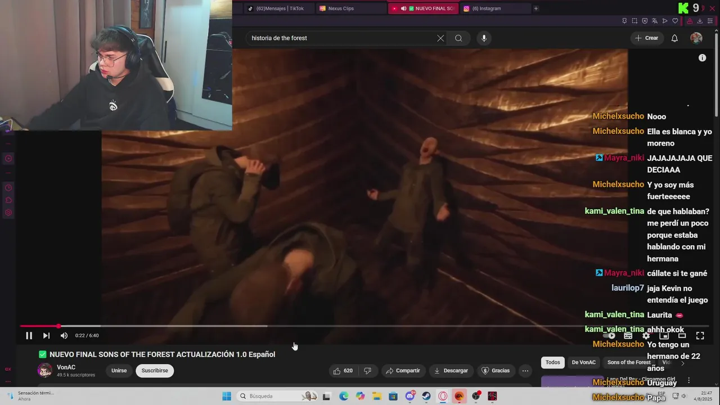Image resolution: width=720 pixels, height=405 pixels.
Task: Dislike the video
Action: (367, 371)
